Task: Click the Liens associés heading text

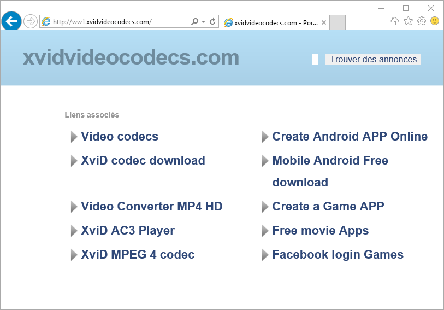Action: 92,115
